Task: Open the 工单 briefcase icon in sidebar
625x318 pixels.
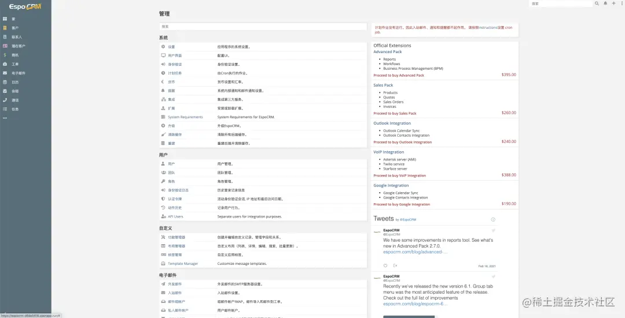Action: pos(5,64)
